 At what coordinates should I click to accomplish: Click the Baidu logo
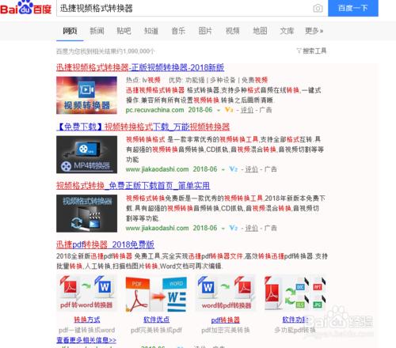[25, 8]
